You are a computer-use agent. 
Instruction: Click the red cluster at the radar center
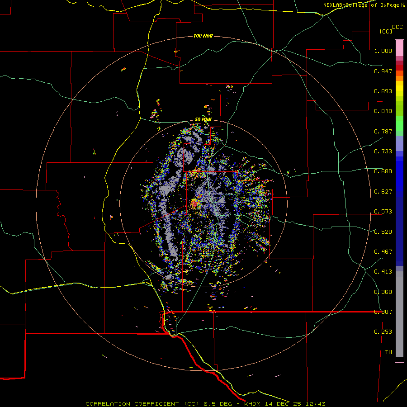tap(194, 203)
